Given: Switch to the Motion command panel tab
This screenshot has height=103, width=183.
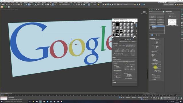Looking at the screenshot, I should pos(156,10).
